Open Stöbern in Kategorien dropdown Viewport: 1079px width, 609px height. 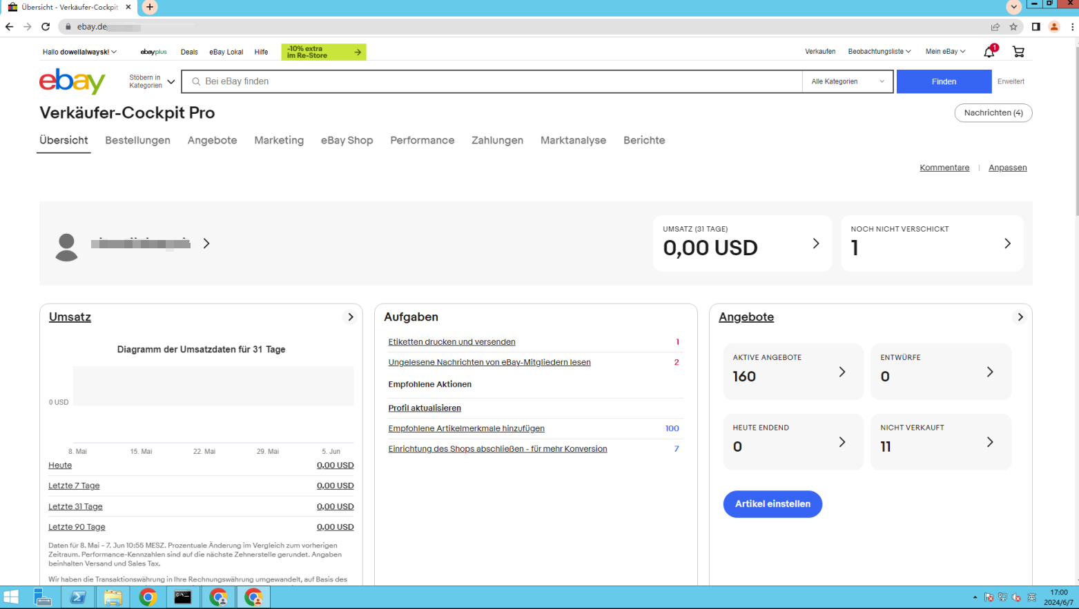click(152, 81)
